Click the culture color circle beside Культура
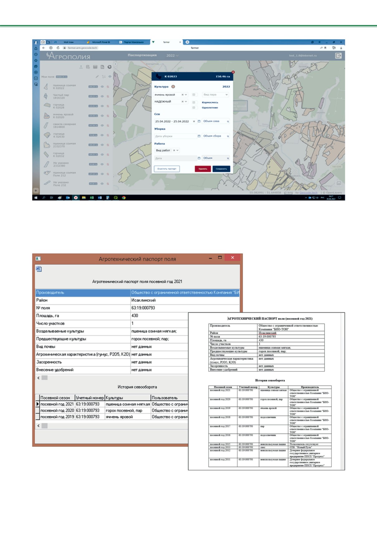The image size is (377, 534). point(173,87)
